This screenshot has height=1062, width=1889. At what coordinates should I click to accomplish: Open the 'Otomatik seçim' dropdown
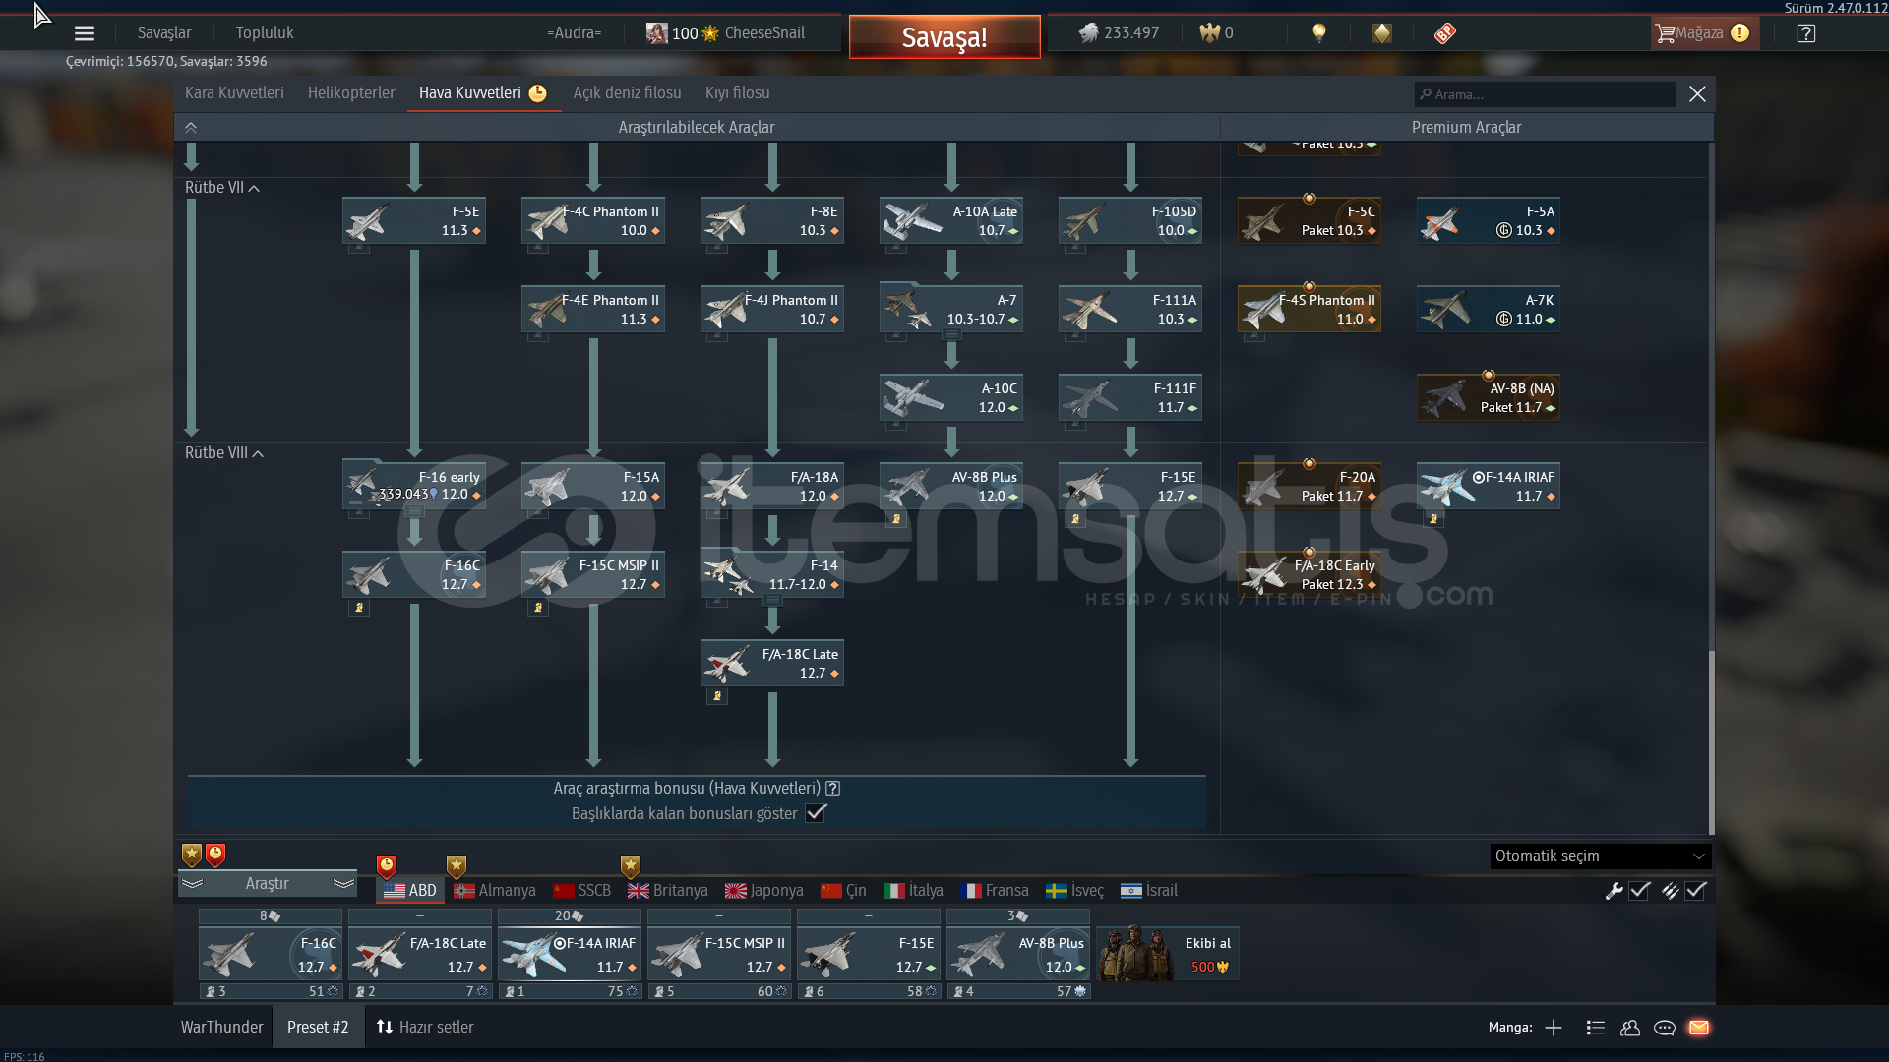tap(1600, 856)
